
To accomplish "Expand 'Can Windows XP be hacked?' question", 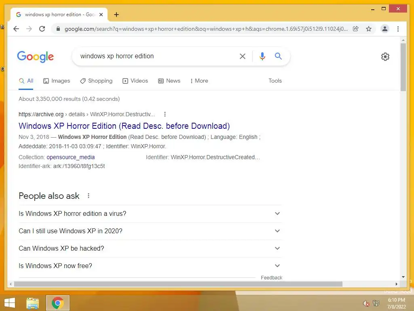I will tap(150, 249).
